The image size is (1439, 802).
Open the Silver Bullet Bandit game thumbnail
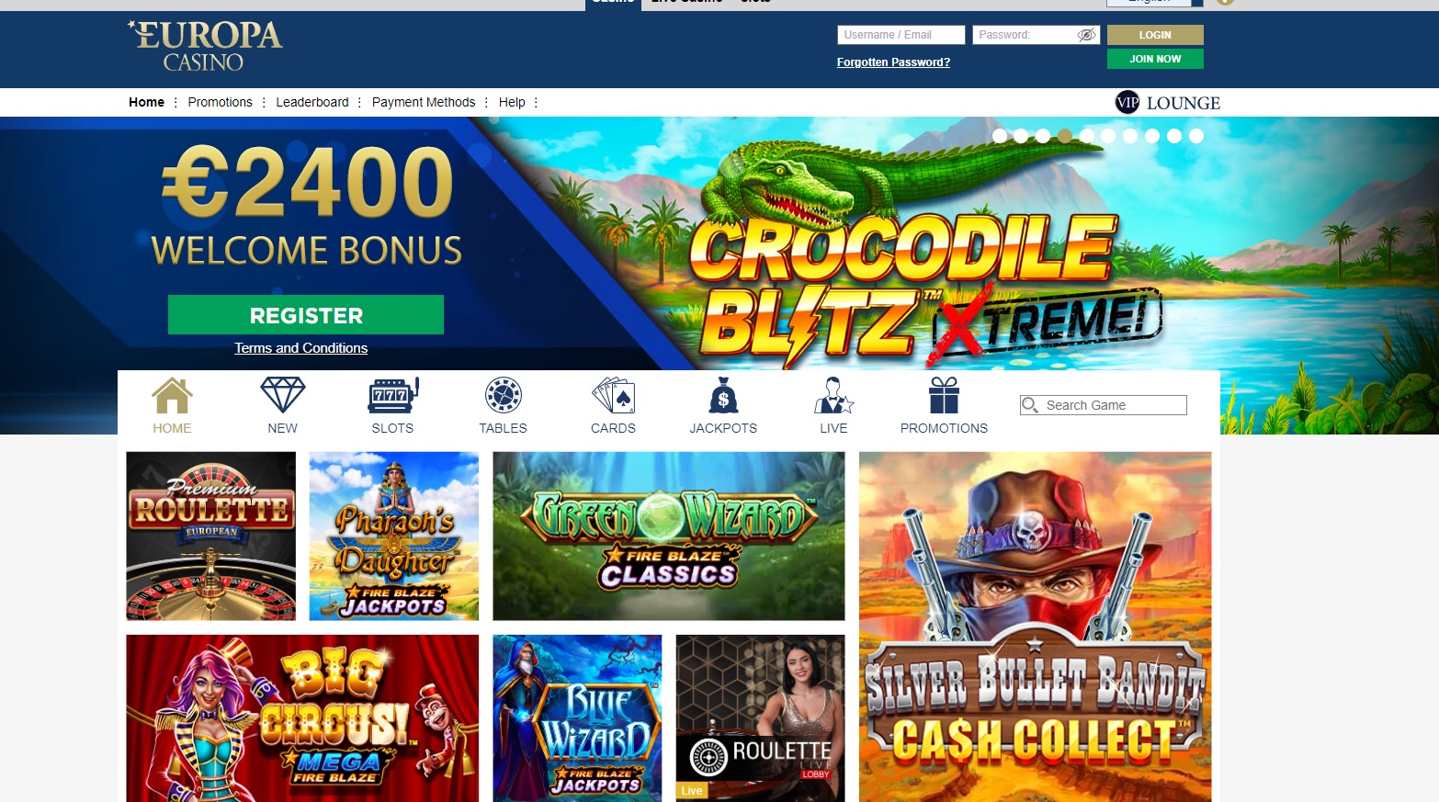tap(1036, 627)
